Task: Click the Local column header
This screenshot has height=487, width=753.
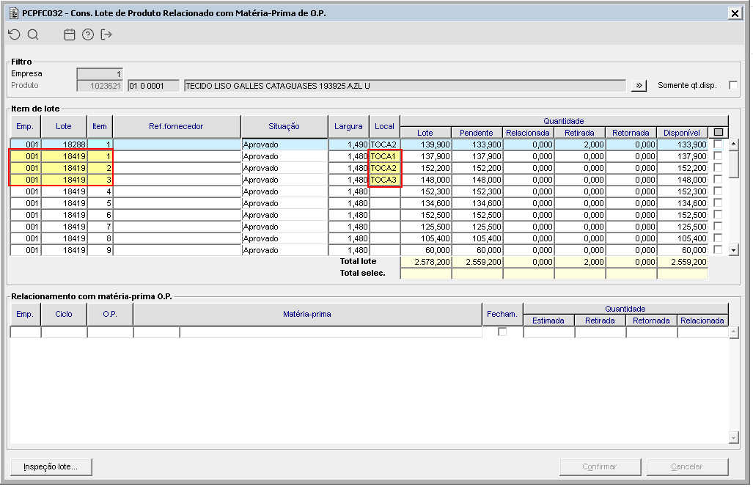Action: click(384, 126)
